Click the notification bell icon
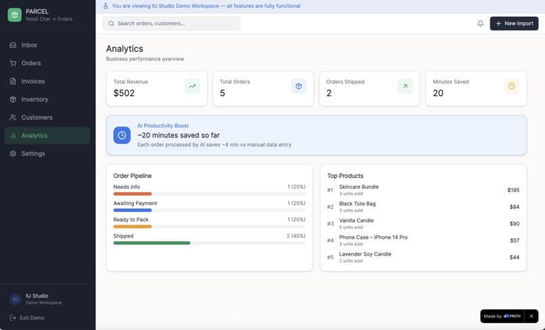The image size is (545, 330). pos(480,23)
